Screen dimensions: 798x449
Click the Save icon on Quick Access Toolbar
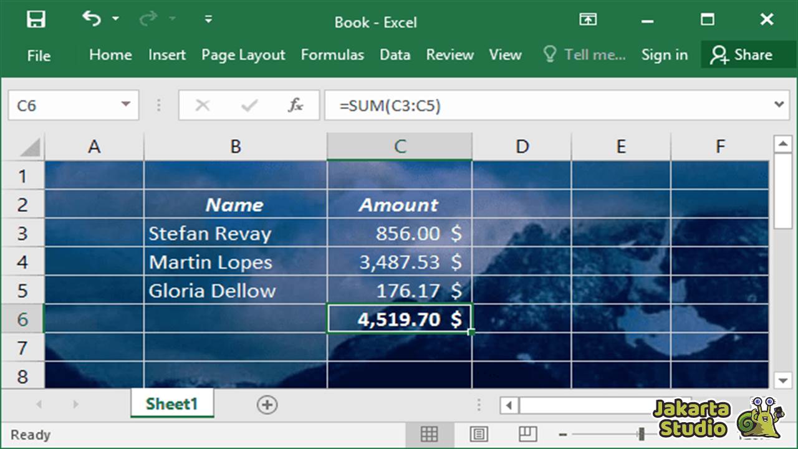36,19
